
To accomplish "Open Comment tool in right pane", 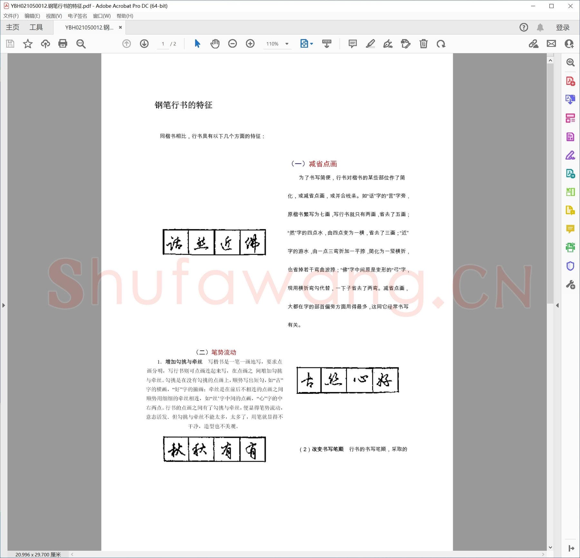I will click(570, 229).
